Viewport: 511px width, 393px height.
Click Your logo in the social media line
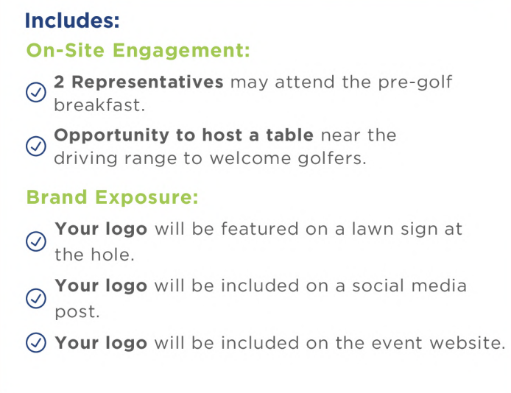pyautogui.click(x=101, y=286)
